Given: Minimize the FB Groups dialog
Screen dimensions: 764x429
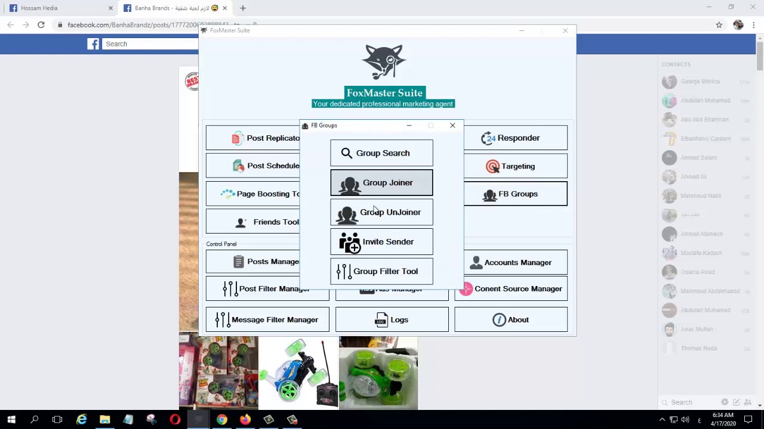Looking at the screenshot, I should tap(409, 125).
